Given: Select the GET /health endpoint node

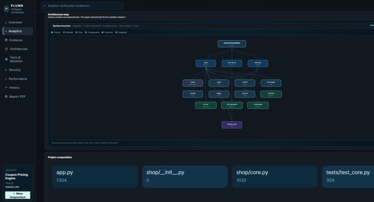Looking at the screenshot, I should tap(271, 94).
